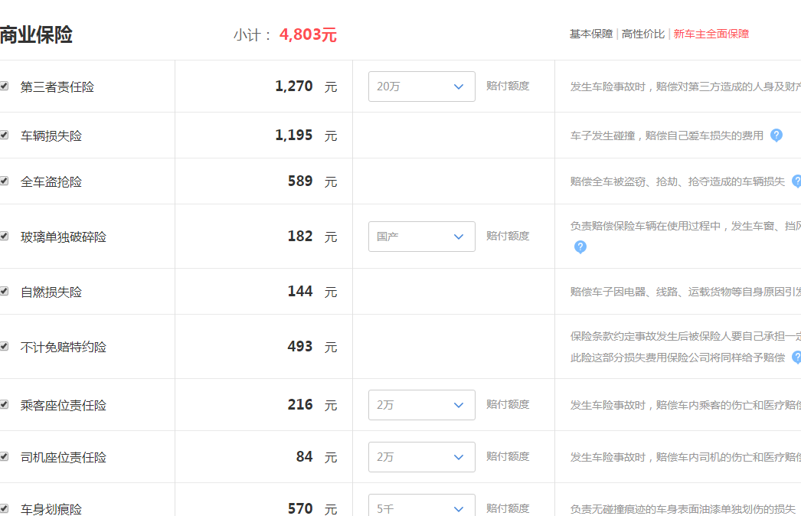Click the 216 premium value
The image size is (801, 516).
click(x=300, y=405)
